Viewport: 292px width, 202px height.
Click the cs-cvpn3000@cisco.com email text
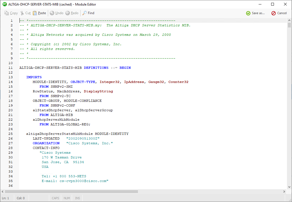(x=83, y=181)
